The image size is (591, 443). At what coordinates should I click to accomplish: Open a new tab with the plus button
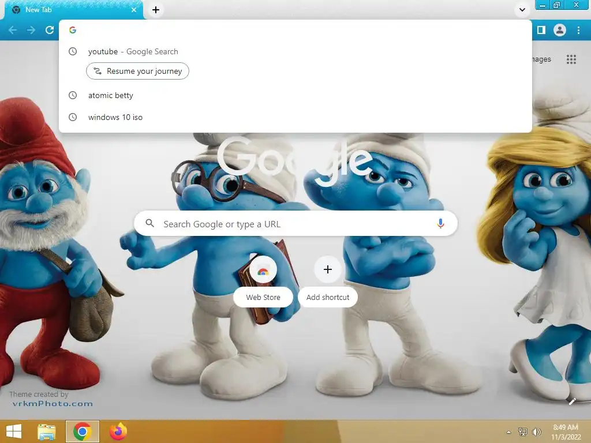coord(156,10)
